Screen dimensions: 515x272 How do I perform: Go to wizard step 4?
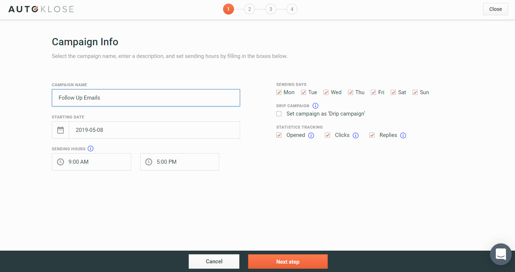point(292,9)
